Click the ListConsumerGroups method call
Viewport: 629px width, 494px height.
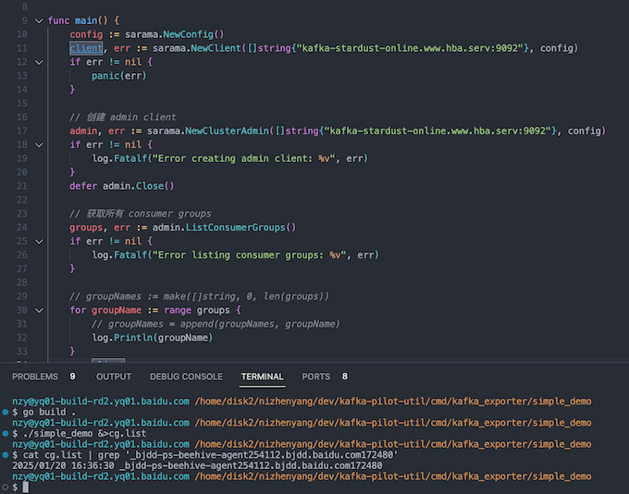pyautogui.click(x=242, y=228)
